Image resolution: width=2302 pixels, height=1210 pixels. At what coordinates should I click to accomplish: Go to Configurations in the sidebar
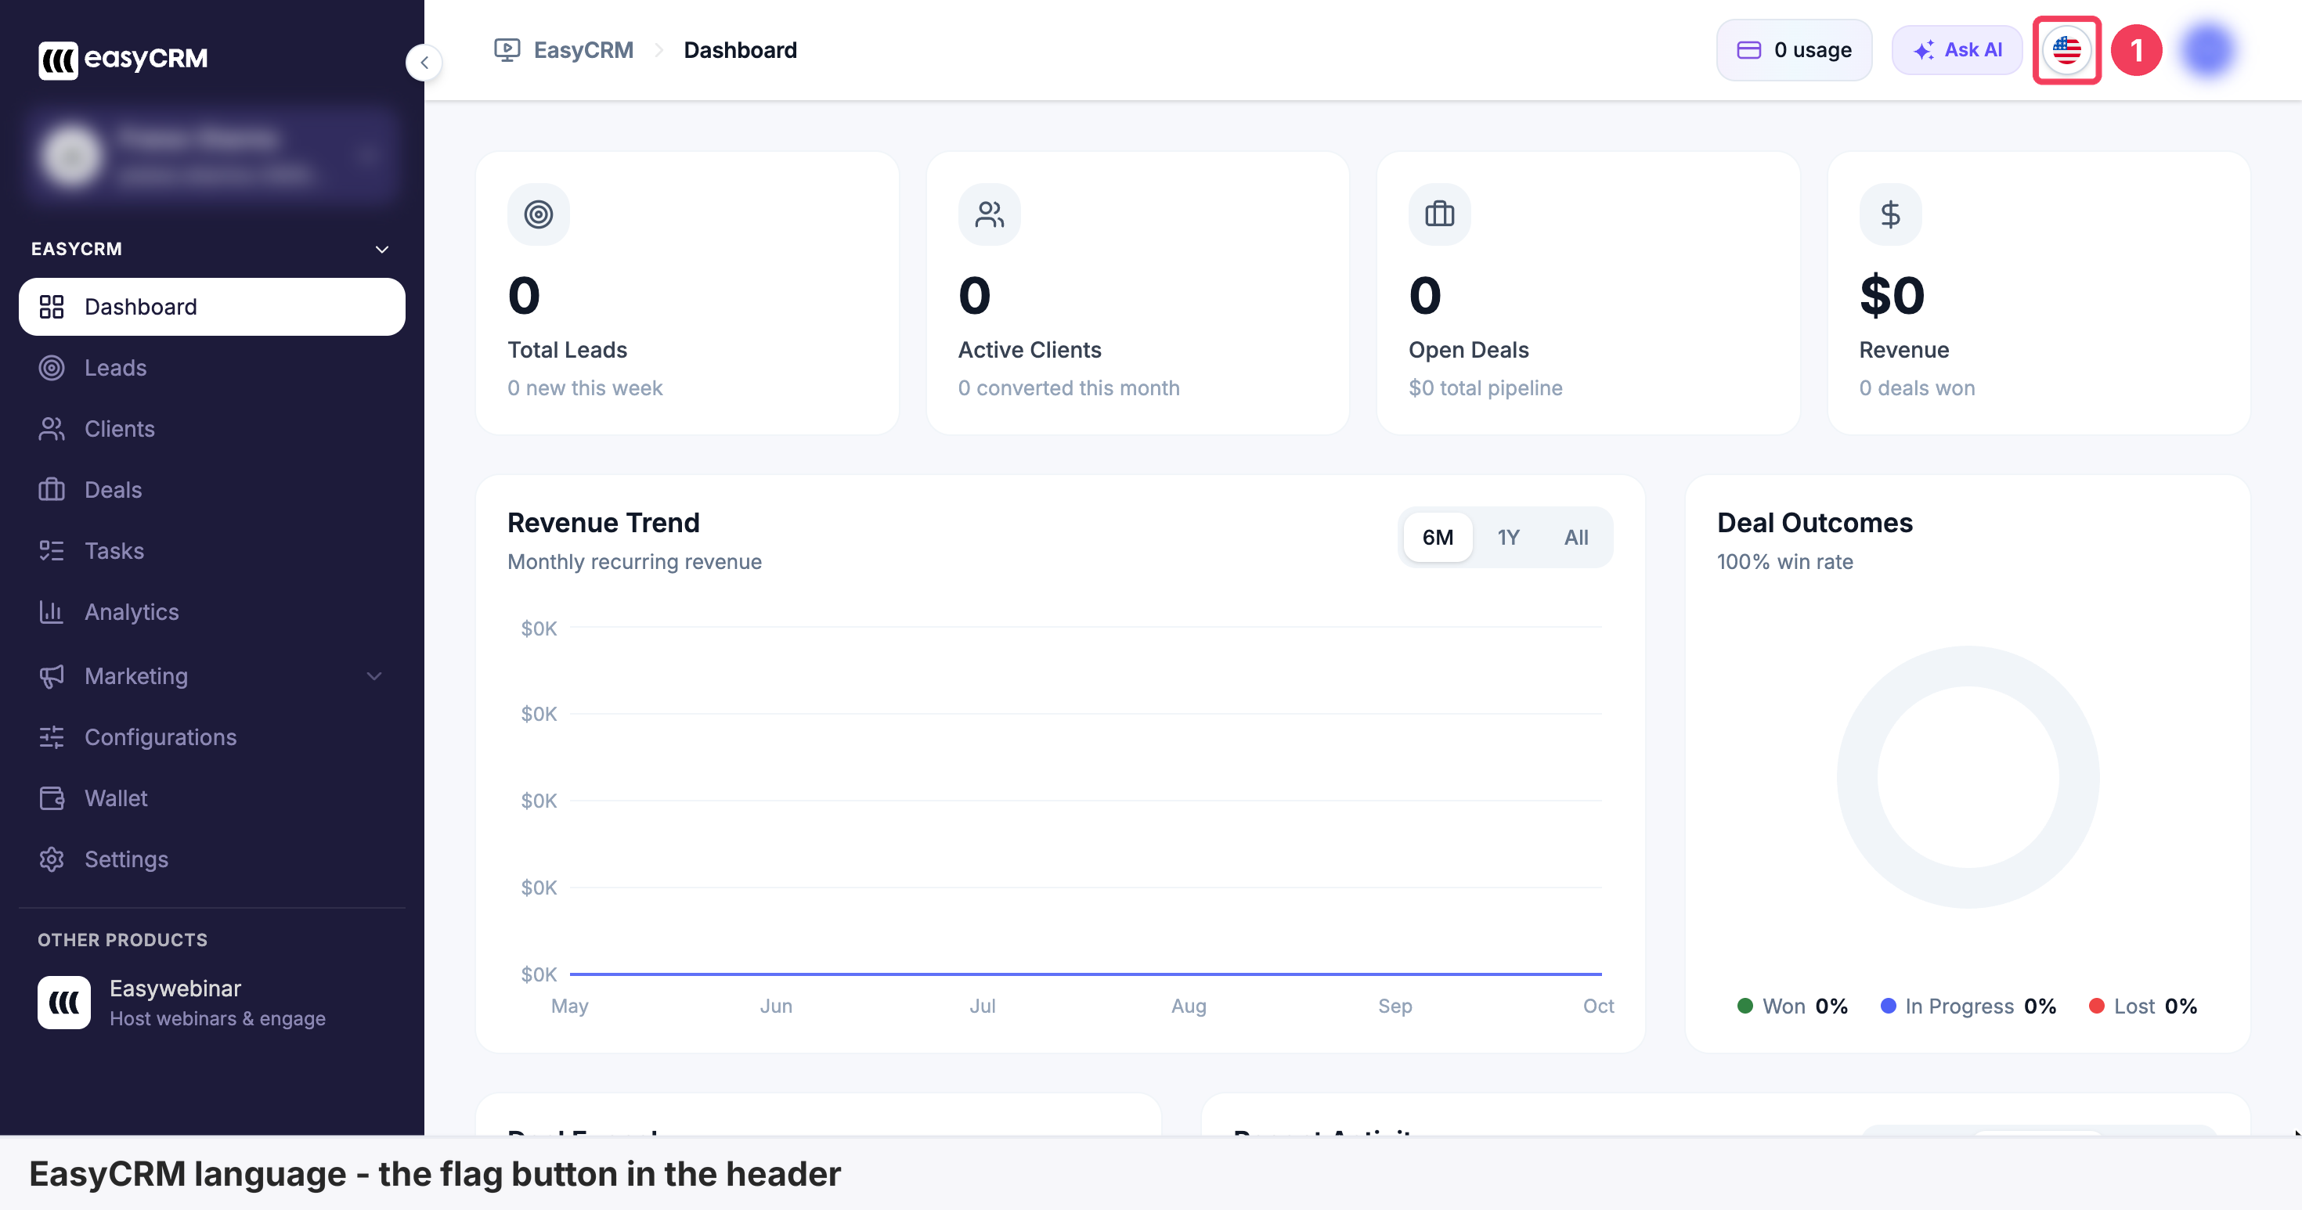click(x=211, y=736)
